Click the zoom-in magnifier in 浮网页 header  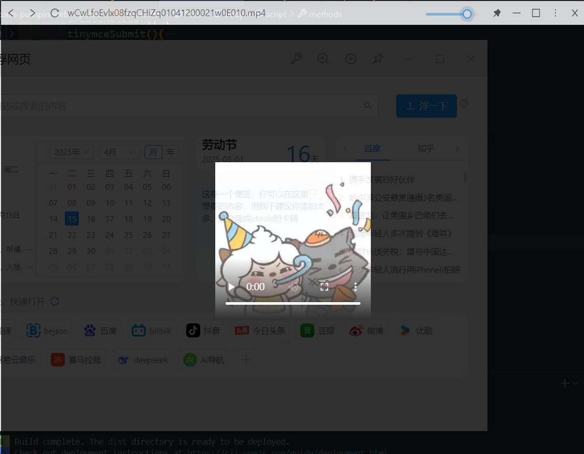pyautogui.click(x=323, y=59)
